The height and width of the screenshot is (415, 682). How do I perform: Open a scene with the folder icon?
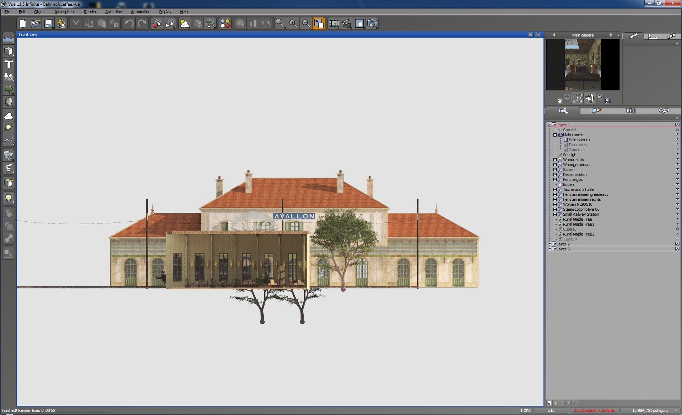click(x=36, y=24)
